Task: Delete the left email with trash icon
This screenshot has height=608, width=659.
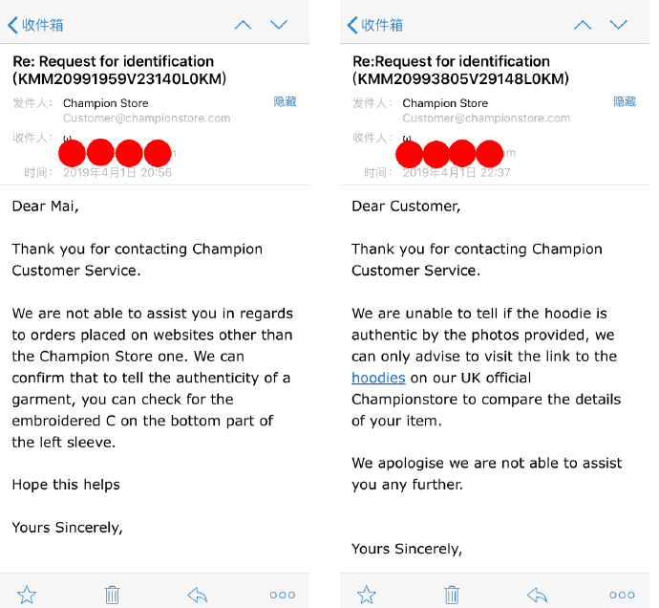Action: [113, 595]
